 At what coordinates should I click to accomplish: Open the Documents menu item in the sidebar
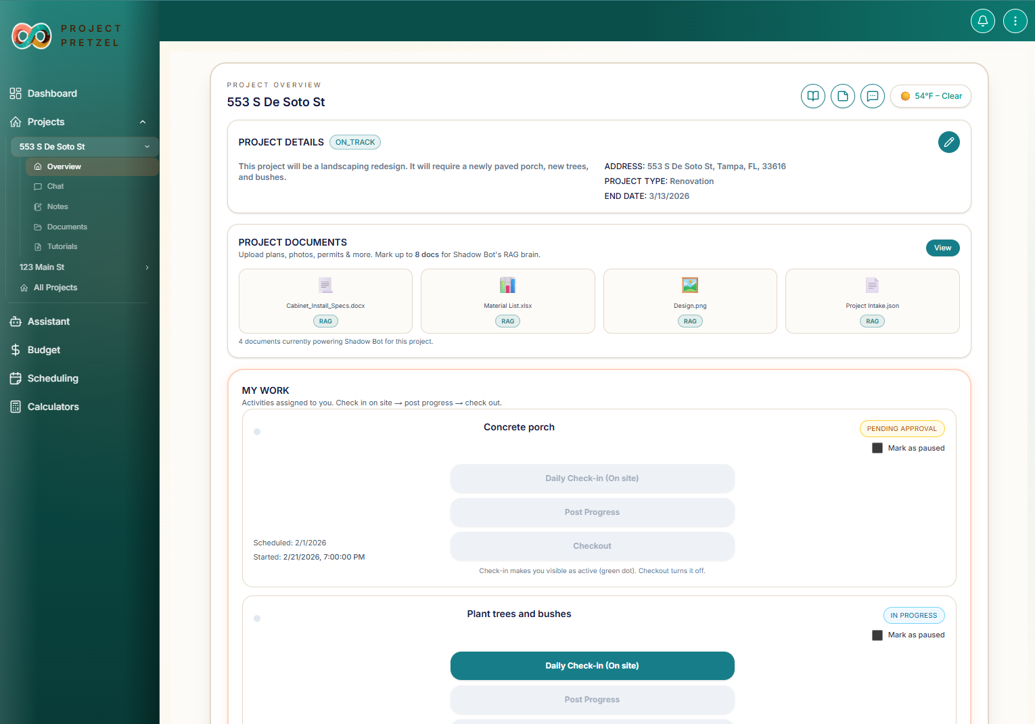pos(68,227)
